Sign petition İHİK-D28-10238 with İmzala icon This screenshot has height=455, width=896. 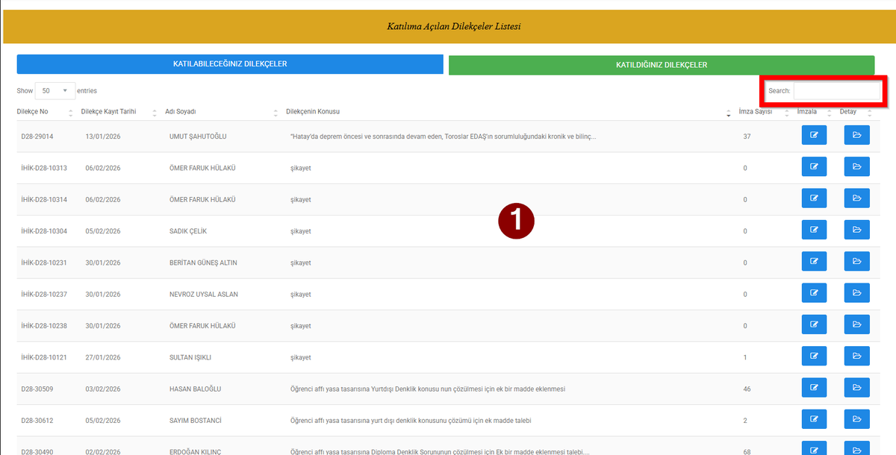point(814,324)
